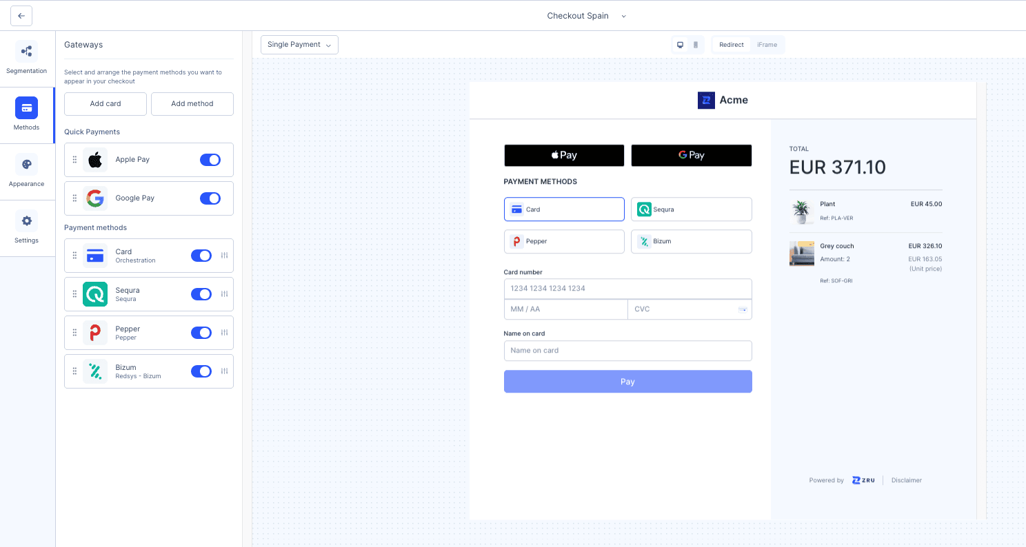This screenshot has height=547, width=1026.
Task: Open the Single Payment dropdown
Action: pyautogui.click(x=299, y=44)
